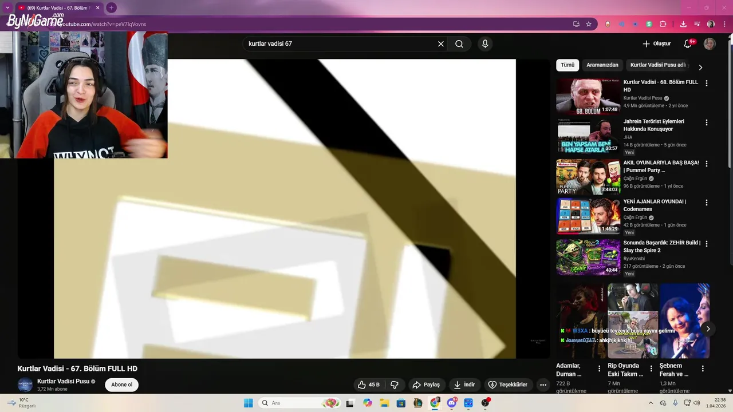This screenshot has width=733, height=412.
Task: Share via the Paylaş button
Action: [x=426, y=385]
